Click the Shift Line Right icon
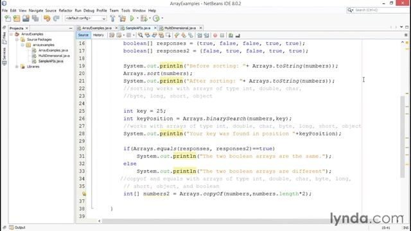The height and width of the screenshot is (231, 411). pyautogui.click(x=207, y=35)
